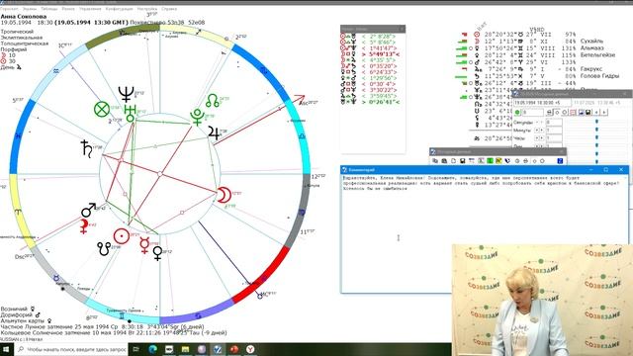The image size is (633, 356).
Task: Click the crossed circle icon in source data toolbar
Action: (x=525, y=160)
